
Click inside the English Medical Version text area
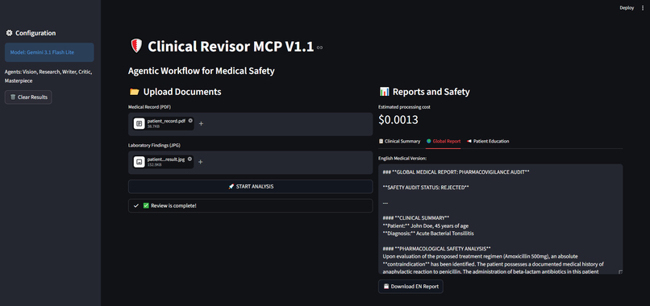click(500, 219)
